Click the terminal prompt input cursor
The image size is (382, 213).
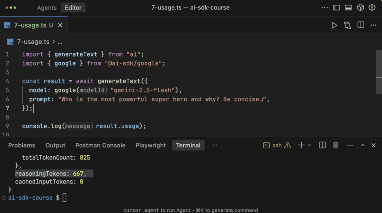click(64, 197)
